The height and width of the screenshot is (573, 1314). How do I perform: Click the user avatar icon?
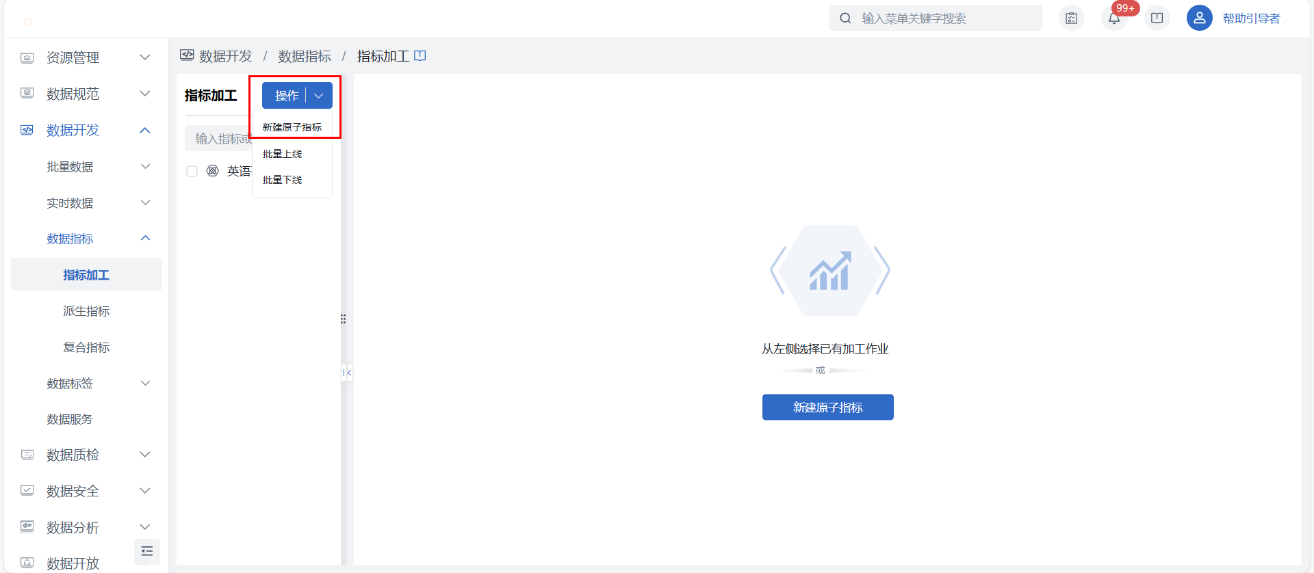pos(1200,18)
